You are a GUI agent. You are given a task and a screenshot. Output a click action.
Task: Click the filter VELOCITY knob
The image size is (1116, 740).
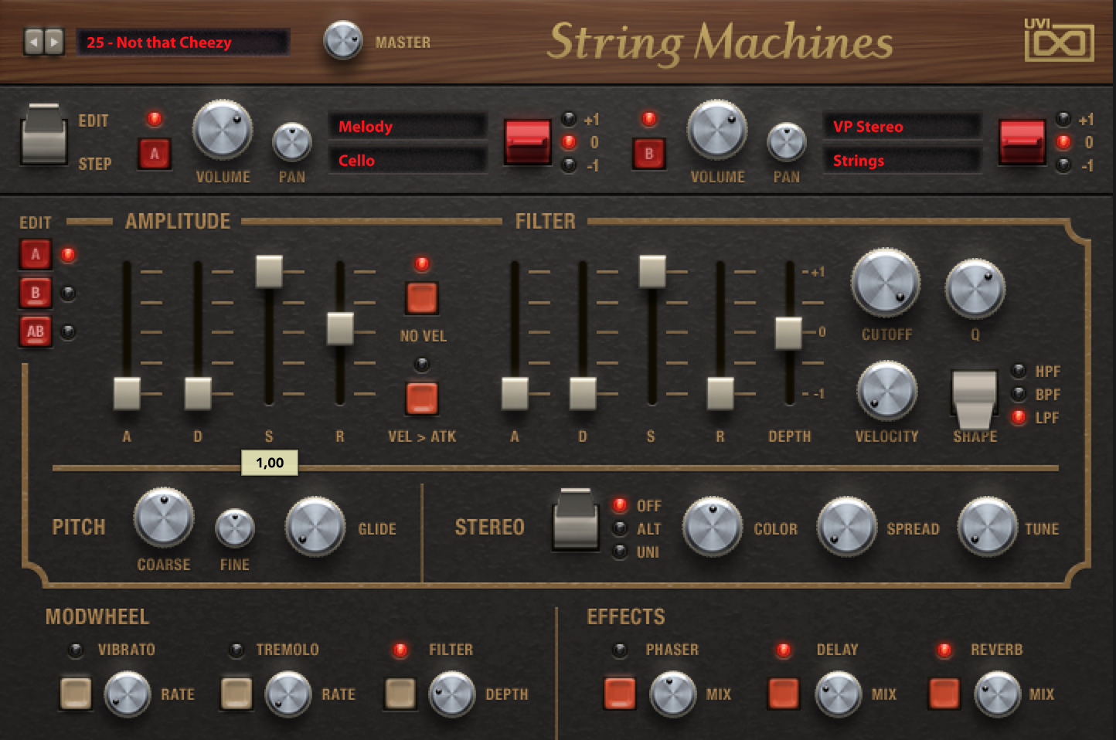pos(887,391)
